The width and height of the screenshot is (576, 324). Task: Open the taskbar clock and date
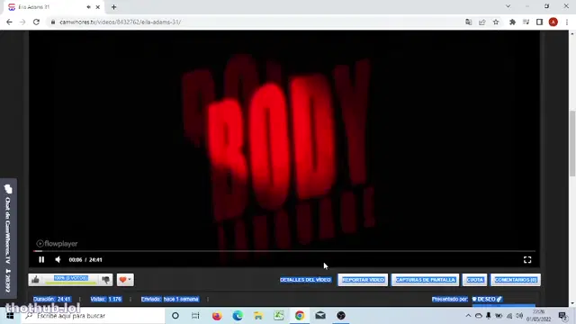click(538, 316)
